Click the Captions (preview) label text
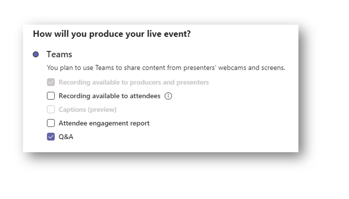349x199 pixels. tap(88, 110)
